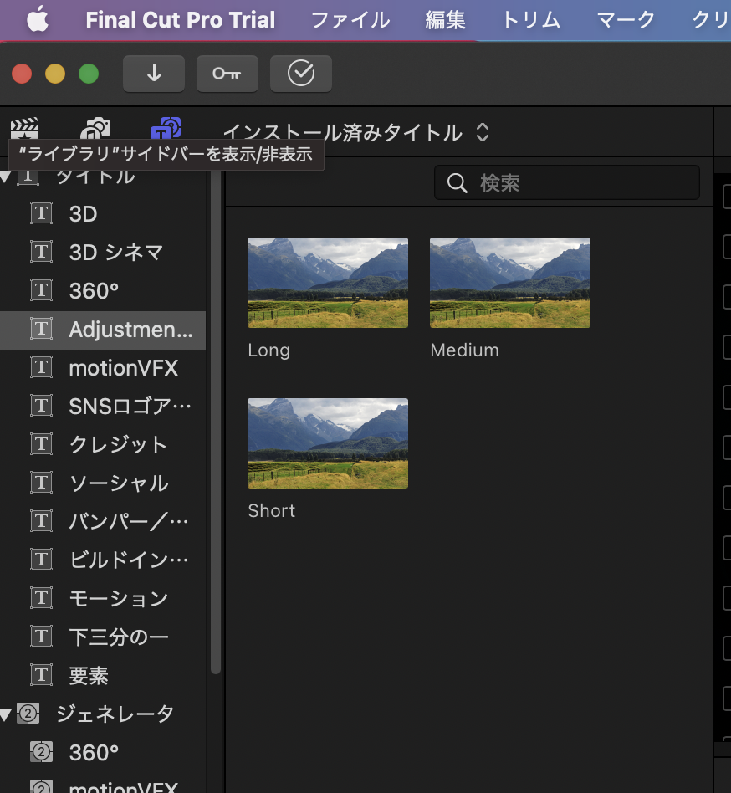Image resolution: width=731 pixels, height=793 pixels.
Task: Select the 3D シネマ category
Action: pyautogui.click(x=103, y=253)
